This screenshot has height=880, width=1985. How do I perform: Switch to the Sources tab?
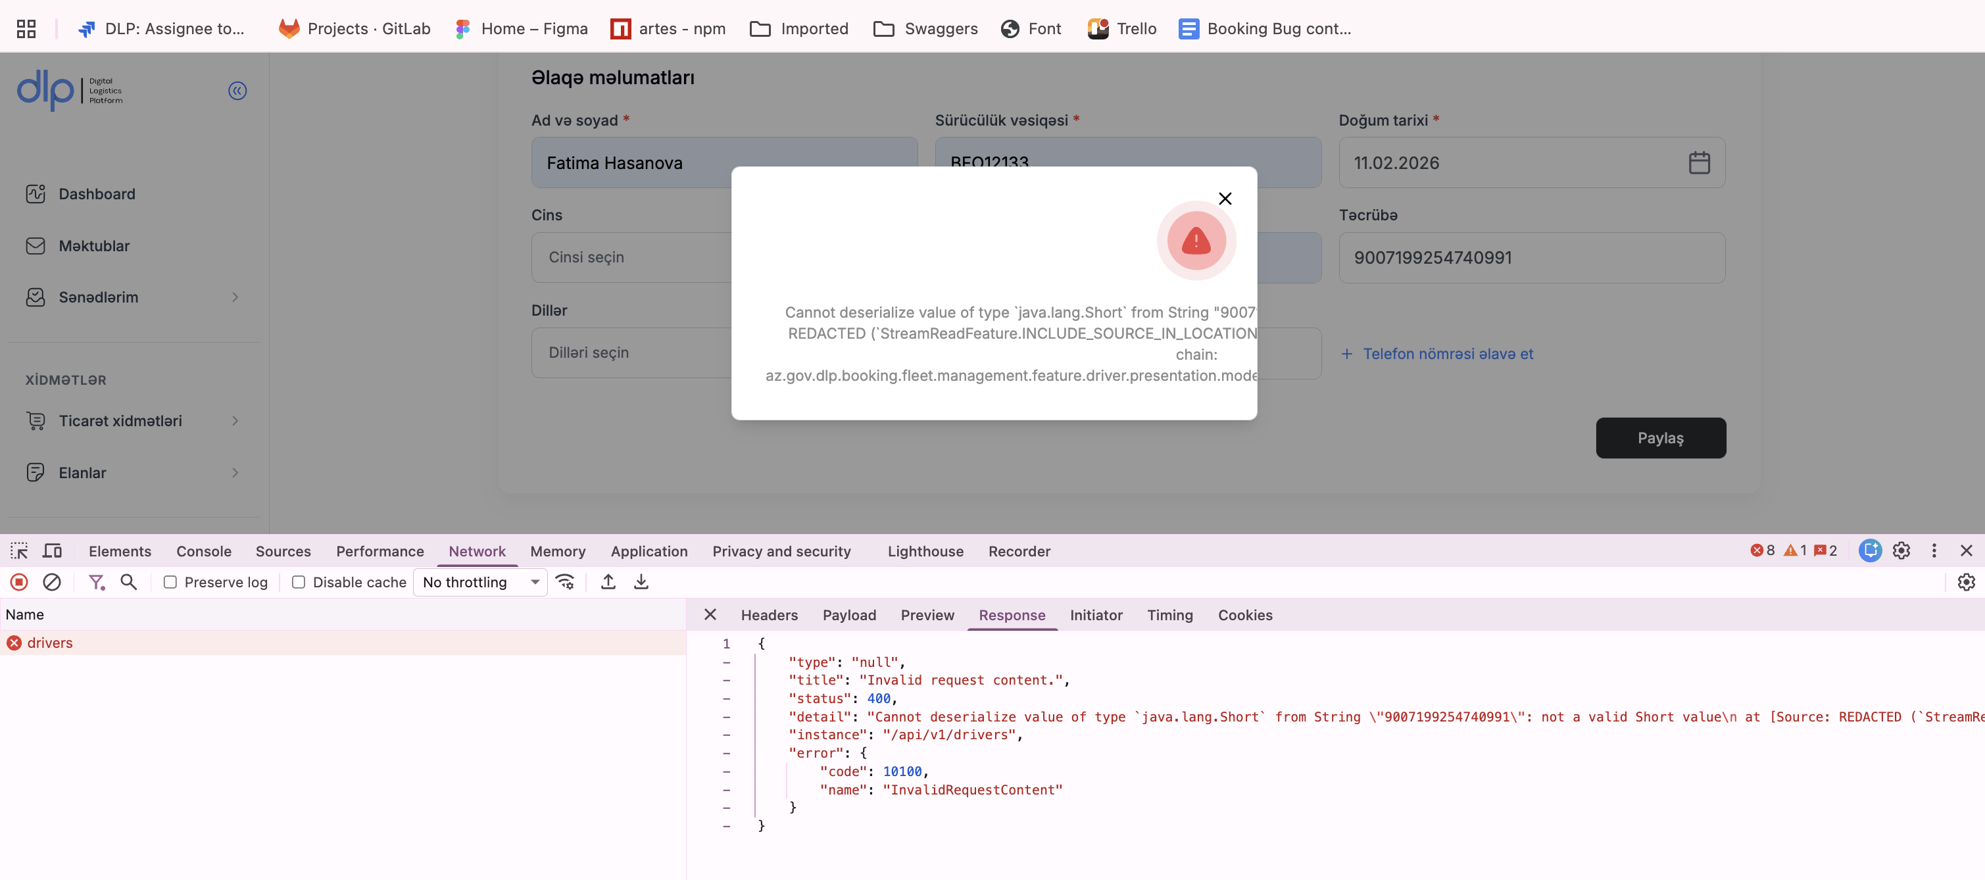pos(283,551)
